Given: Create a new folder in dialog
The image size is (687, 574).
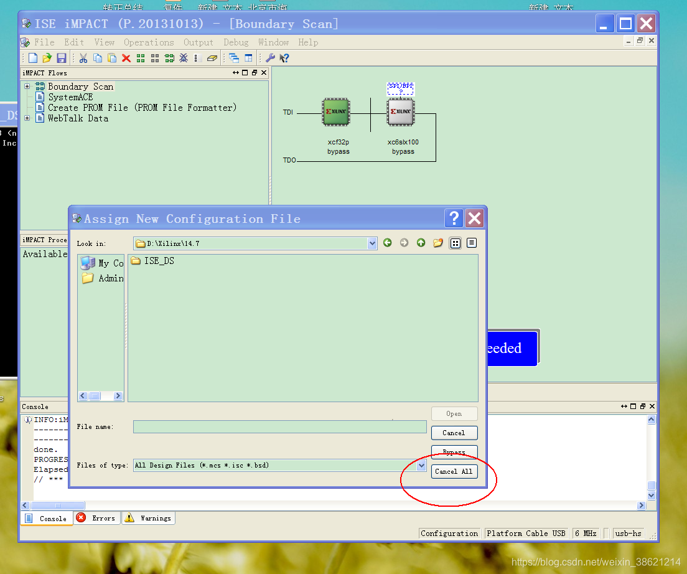Looking at the screenshot, I should [x=437, y=243].
